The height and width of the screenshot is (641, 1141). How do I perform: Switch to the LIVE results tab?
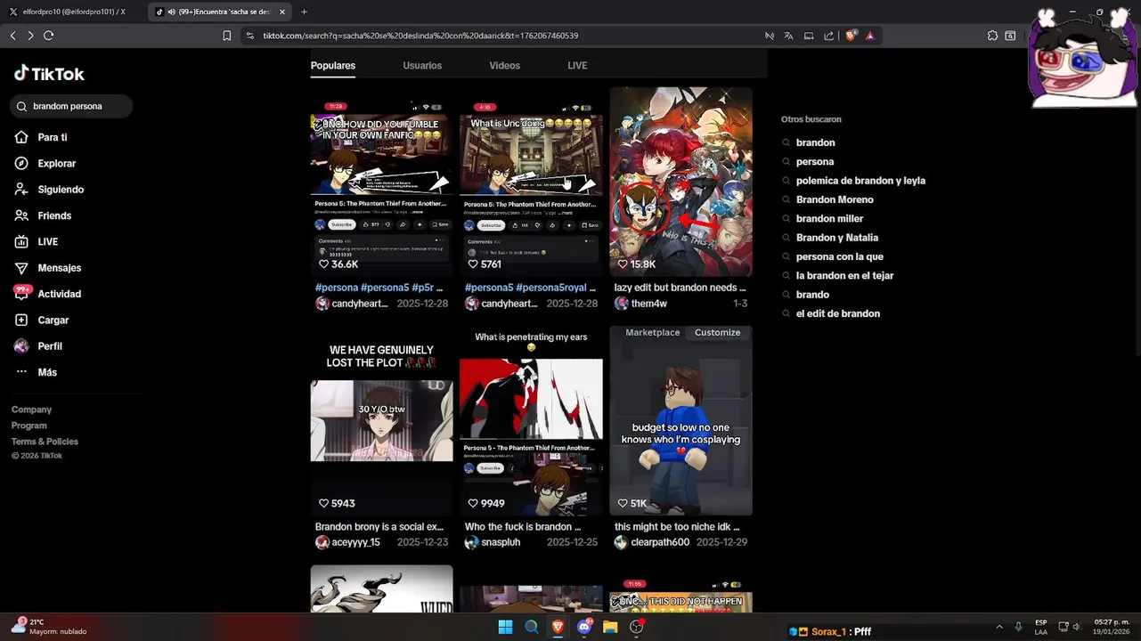(577, 66)
